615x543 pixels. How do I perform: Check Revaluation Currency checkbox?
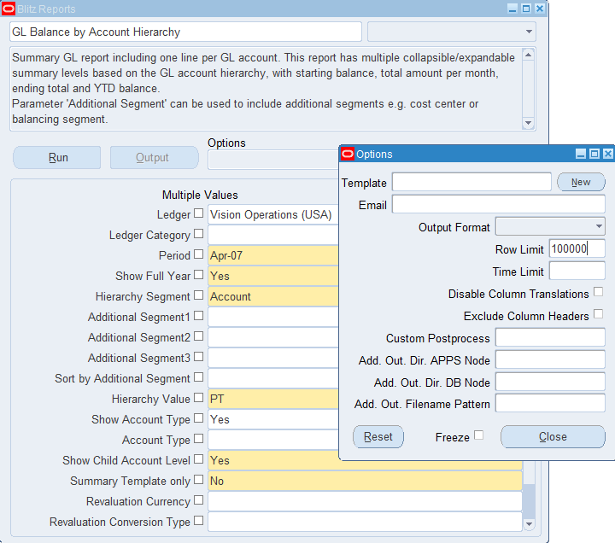199,499
